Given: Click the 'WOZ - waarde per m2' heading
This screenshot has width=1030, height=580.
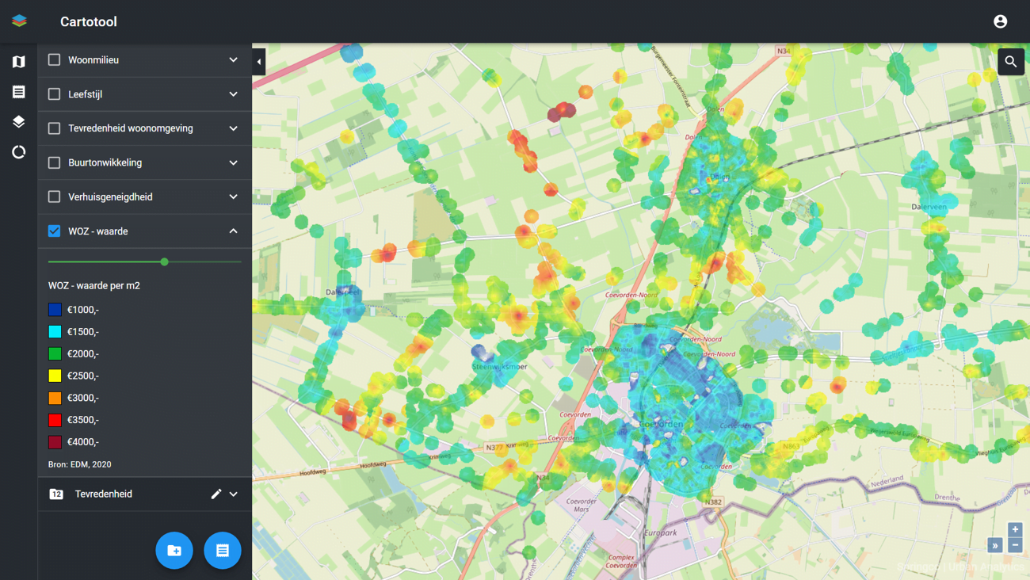Looking at the screenshot, I should click(x=94, y=285).
